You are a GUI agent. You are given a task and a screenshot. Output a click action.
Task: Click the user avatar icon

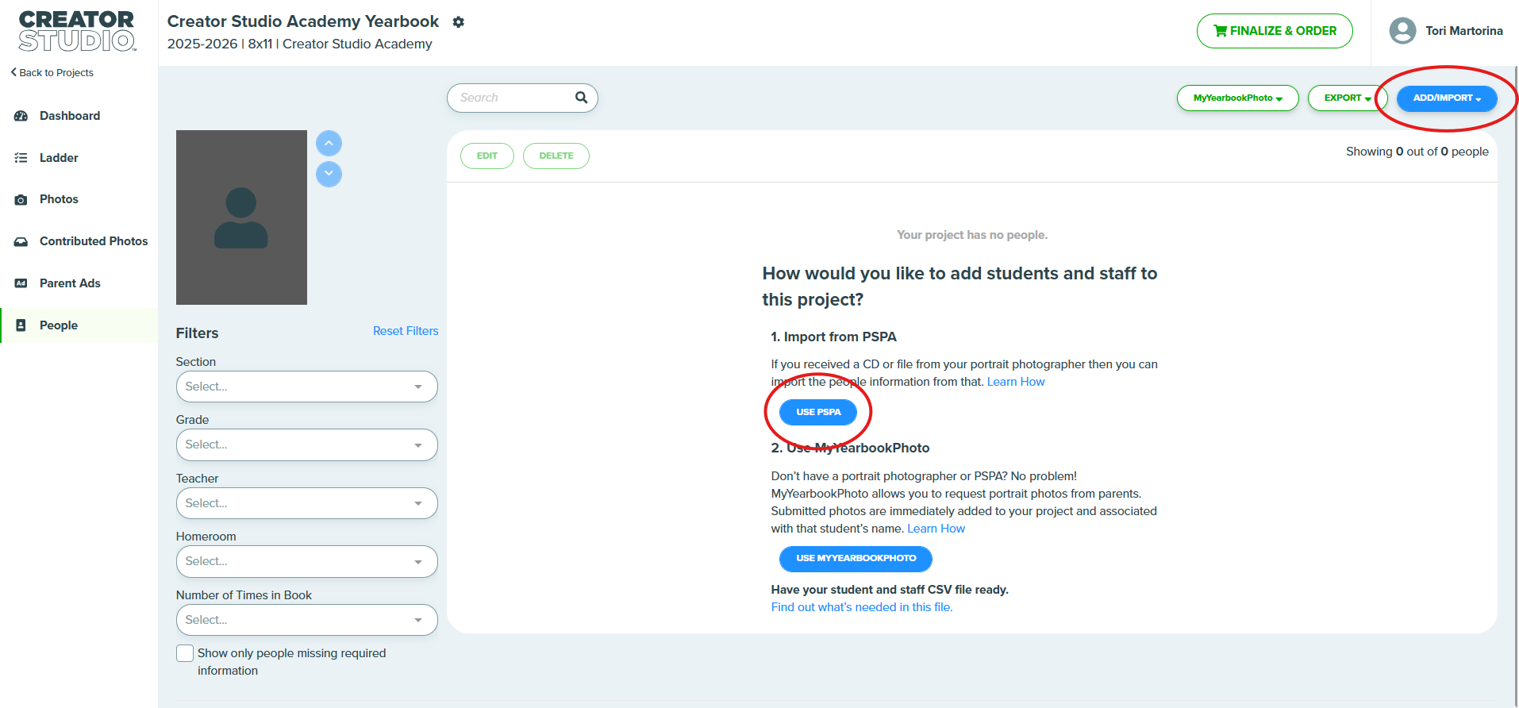pos(1402,31)
